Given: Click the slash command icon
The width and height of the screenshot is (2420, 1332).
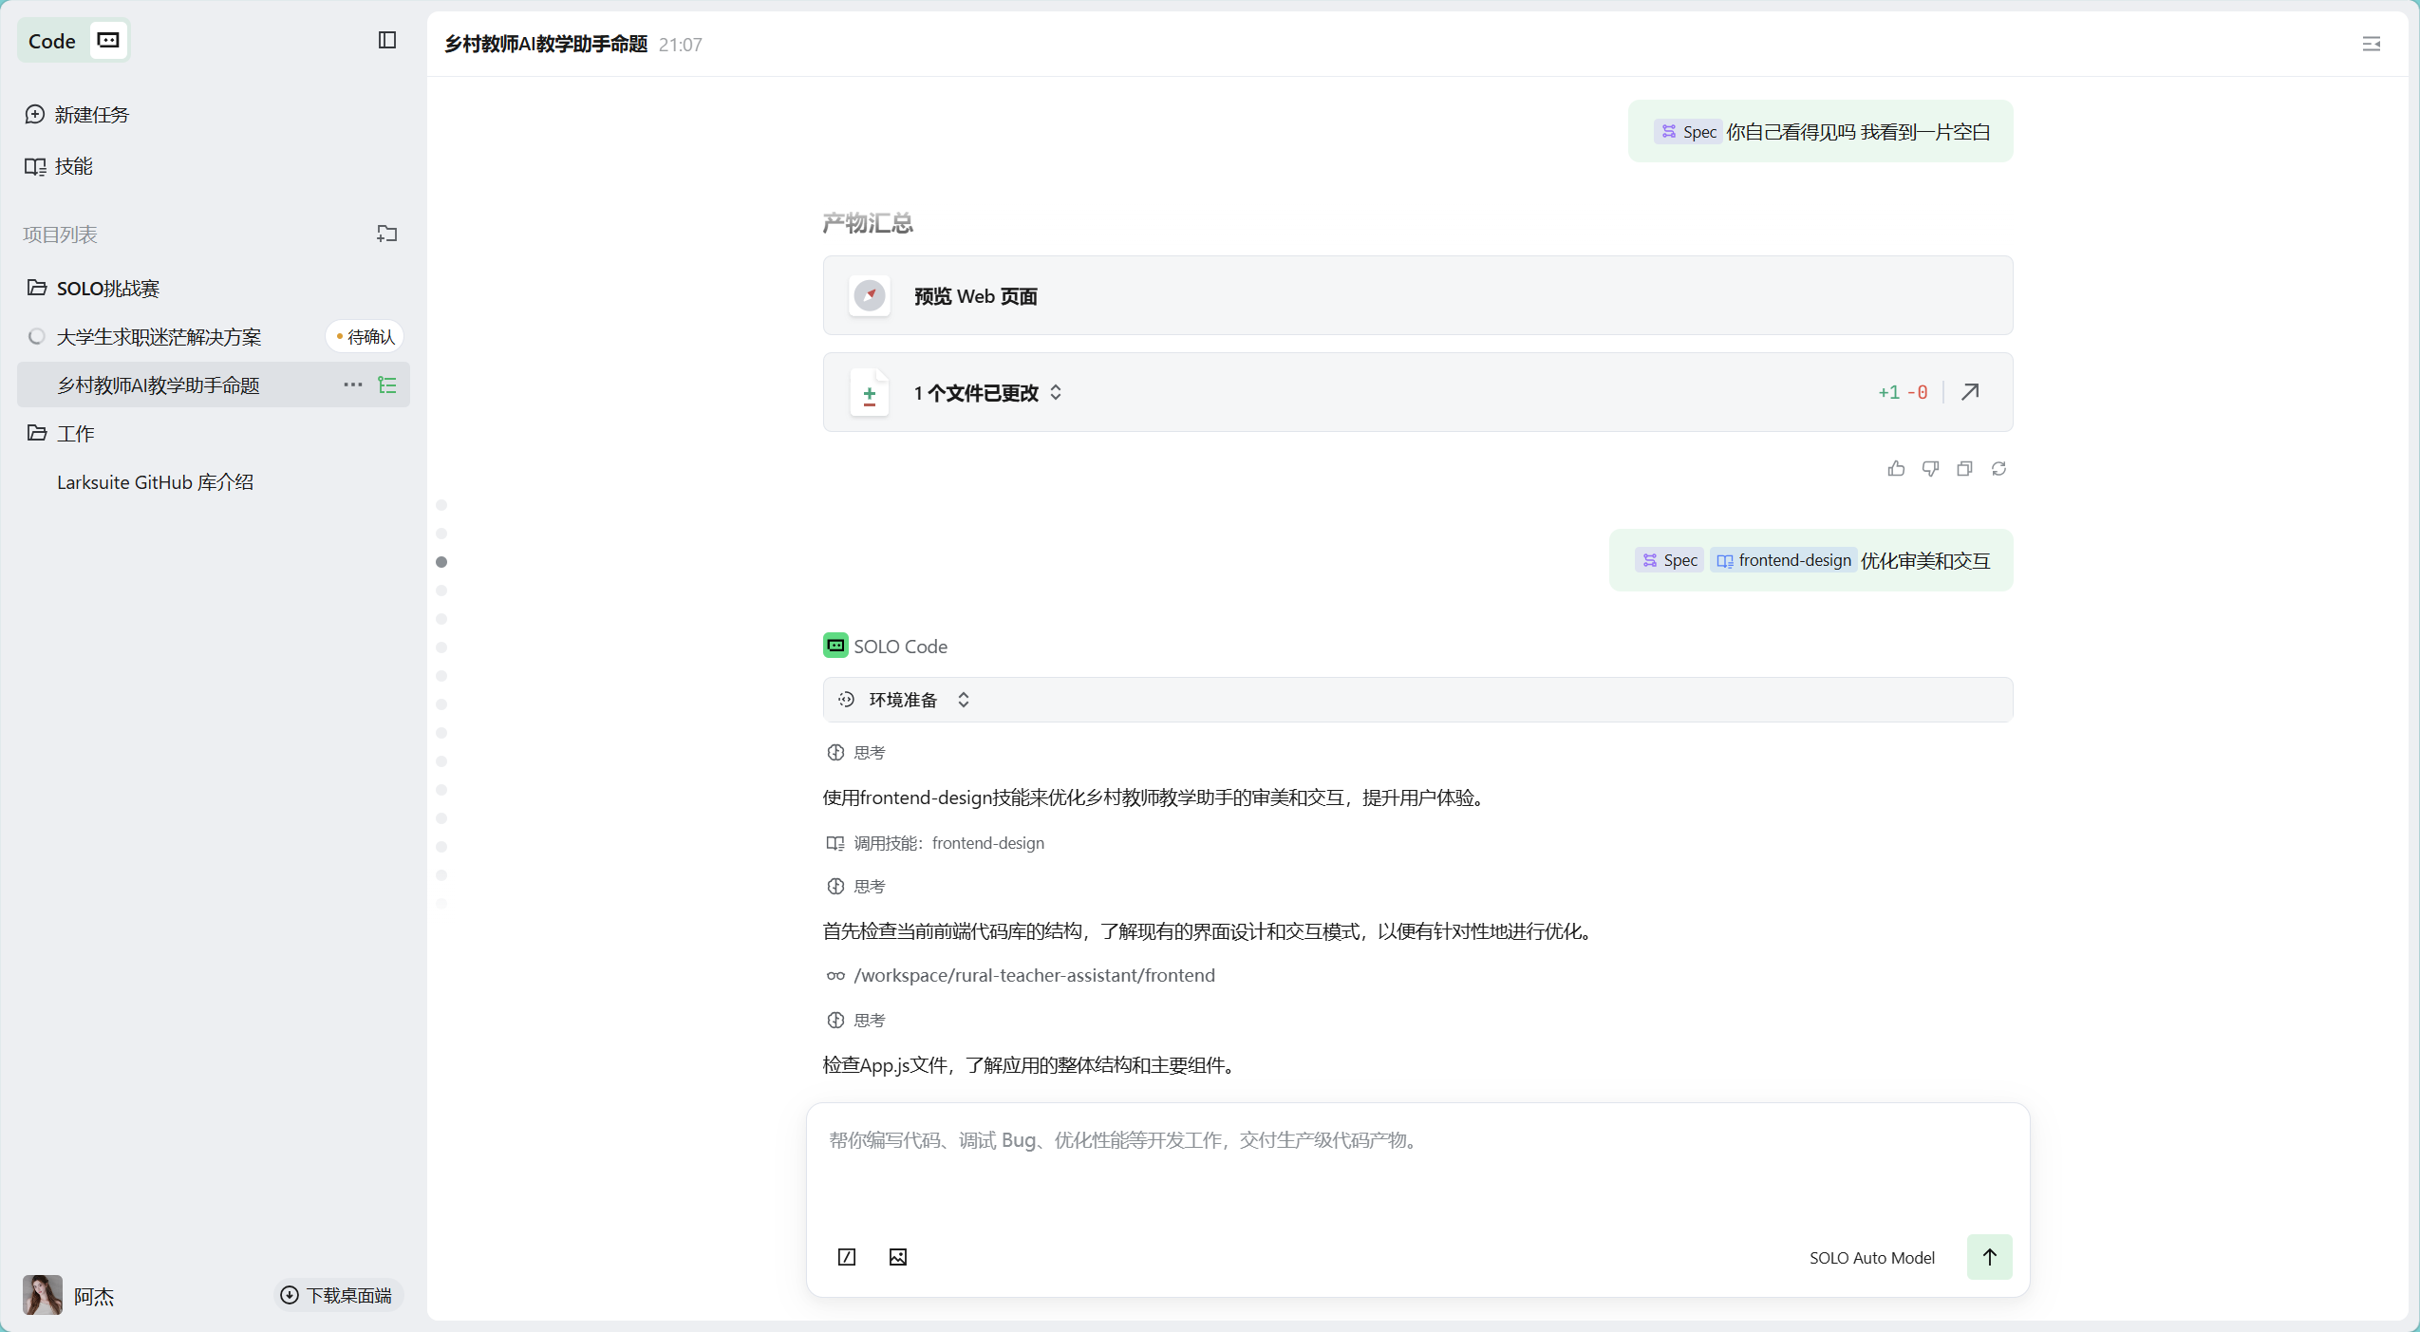Looking at the screenshot, I should pyautogui.click(x=847, y=1257).
